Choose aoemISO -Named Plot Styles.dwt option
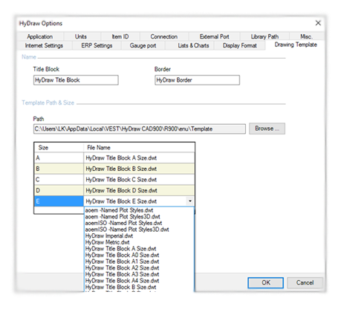Screen dimensions: 364x312 pos(139,224)
